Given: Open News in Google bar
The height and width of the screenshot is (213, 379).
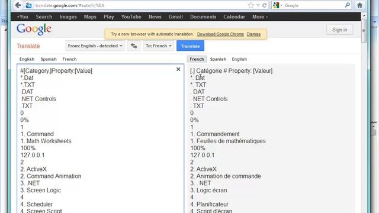Looking at the screenshot, I should [x=155, y=17].
